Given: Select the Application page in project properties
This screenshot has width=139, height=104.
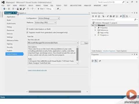Looking at the screenshot, I should (11, 17).
